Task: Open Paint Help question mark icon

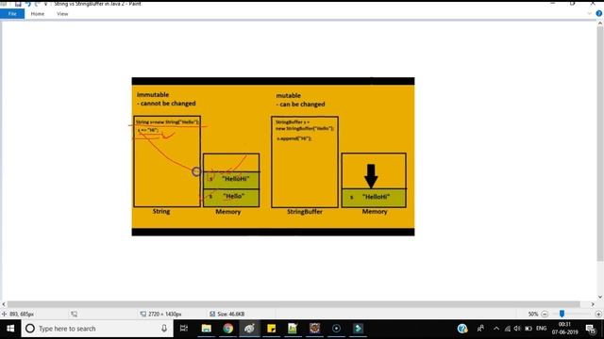Action: pyautogui.click(x=599, y=13)
